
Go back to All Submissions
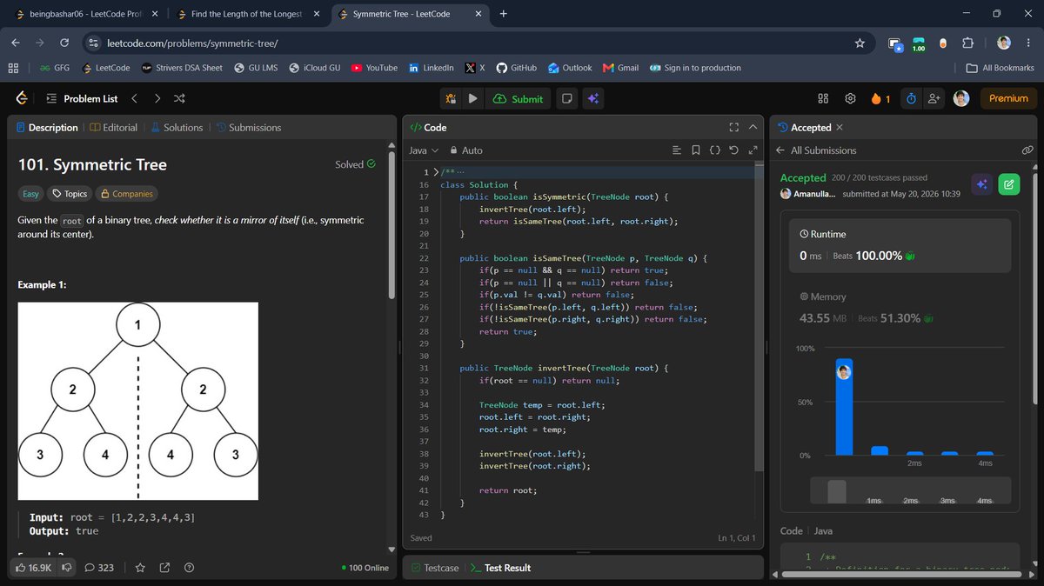pyautogui.click(x=816, y=150)
